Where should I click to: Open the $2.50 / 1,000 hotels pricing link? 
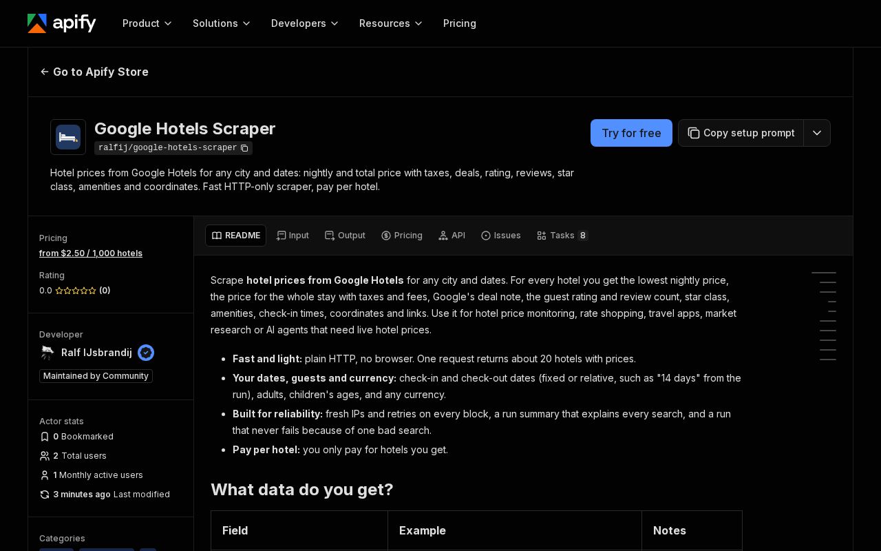[x=91, y=253]
